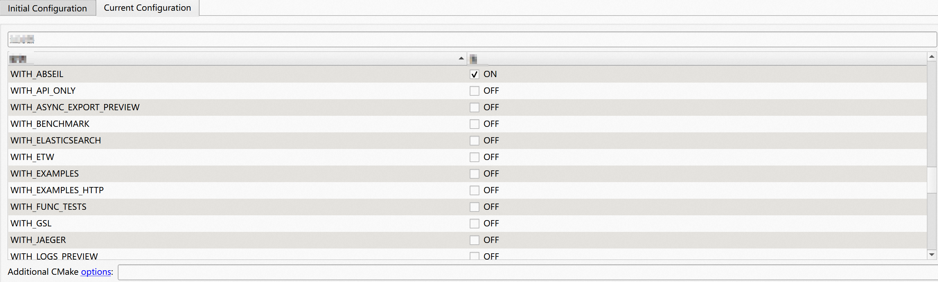Viewport: 938px width, 282px height.
Task: Click the scrollbar up arrow
Action: coord(932,57)
